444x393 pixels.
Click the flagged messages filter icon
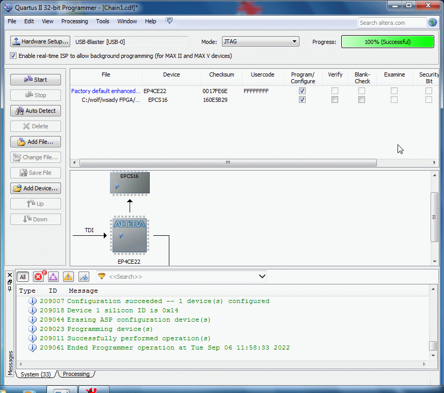pos(84,277)
